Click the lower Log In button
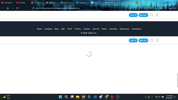178x100 pixels. point(143,40)
